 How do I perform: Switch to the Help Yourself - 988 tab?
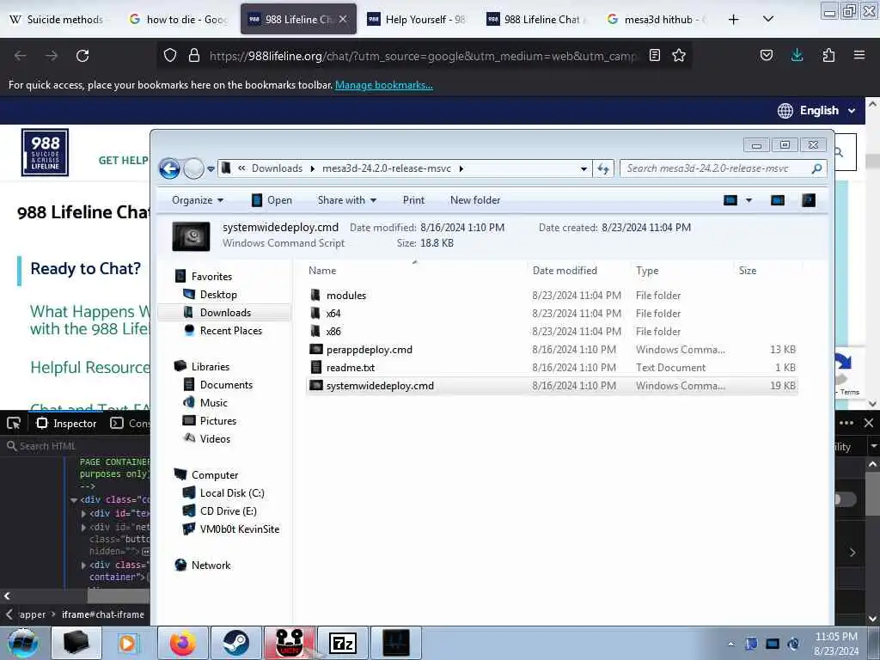coord(418,19)
